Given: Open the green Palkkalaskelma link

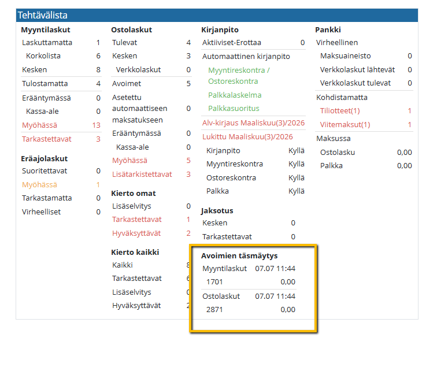Looking at the screenshot, I should pos(235,95).
